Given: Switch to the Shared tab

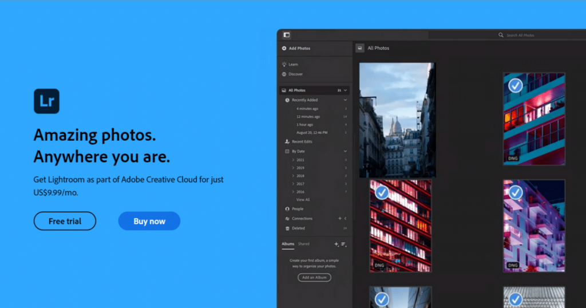Looking at the screenshot, I should pyautogui.click(x=303, y=244).
